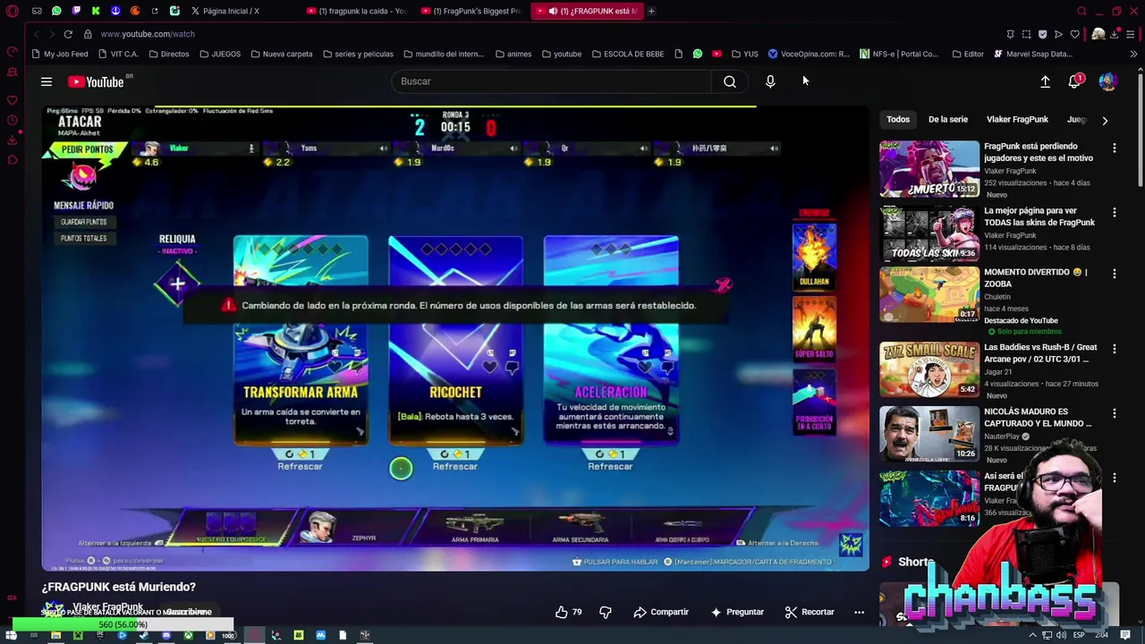Click the Compartir button
This screenshot has width=1145, height=644.
661,612
